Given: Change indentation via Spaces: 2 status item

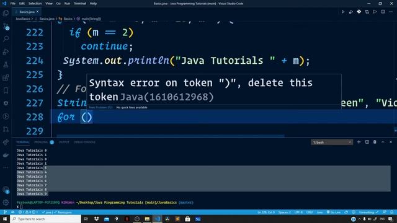Looking at the screenshot, I should (284, 212).
